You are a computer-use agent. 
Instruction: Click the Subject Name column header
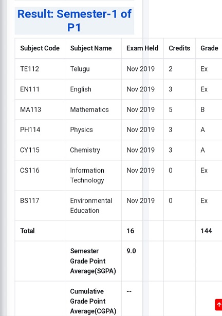click(91, 48)
